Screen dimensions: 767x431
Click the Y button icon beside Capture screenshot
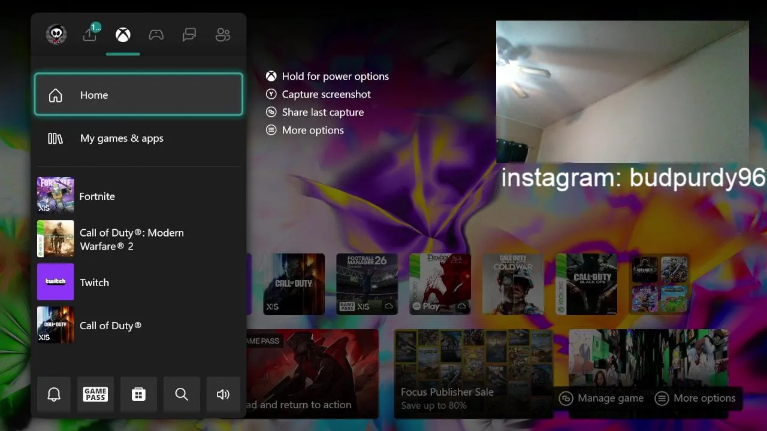coord(271,94)
